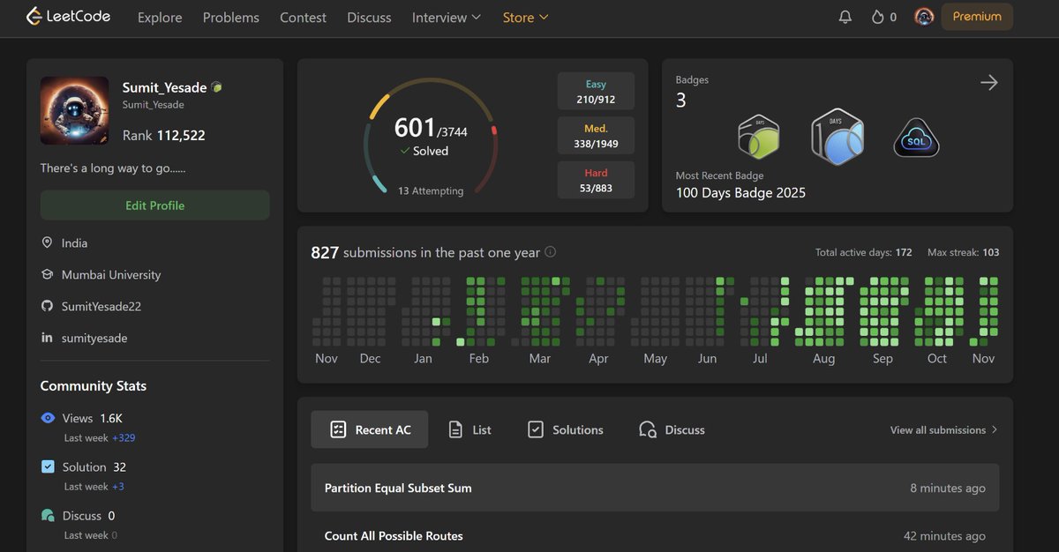This screenshot has height=552, width=1059.
Task: Click the Solutions tab icon
Action: 536,429
